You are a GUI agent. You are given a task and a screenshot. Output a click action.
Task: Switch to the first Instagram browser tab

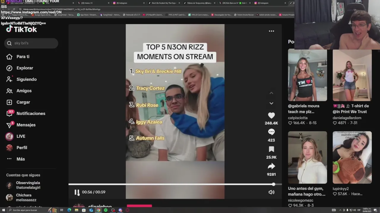[128, 3]
